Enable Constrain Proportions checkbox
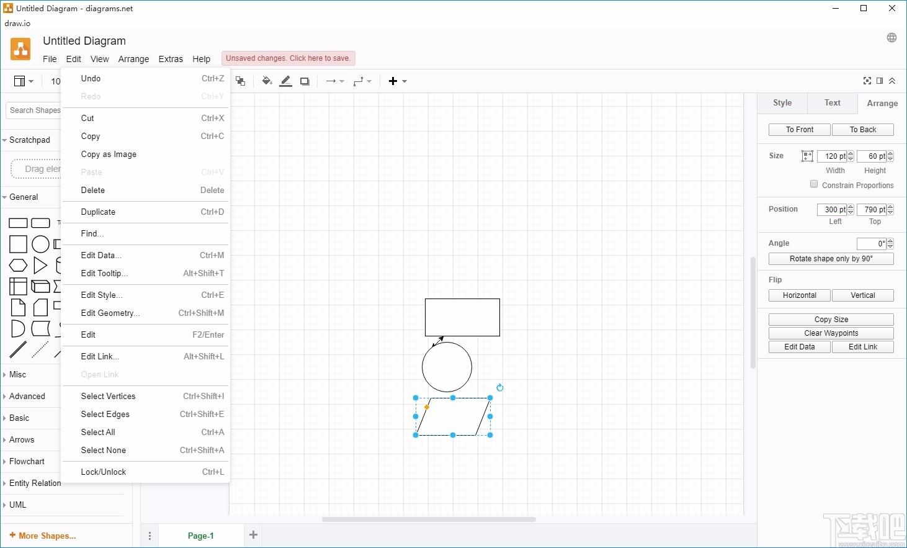This screenshot has height=548, width=907. pyautogui.click(x=814, y=184)
